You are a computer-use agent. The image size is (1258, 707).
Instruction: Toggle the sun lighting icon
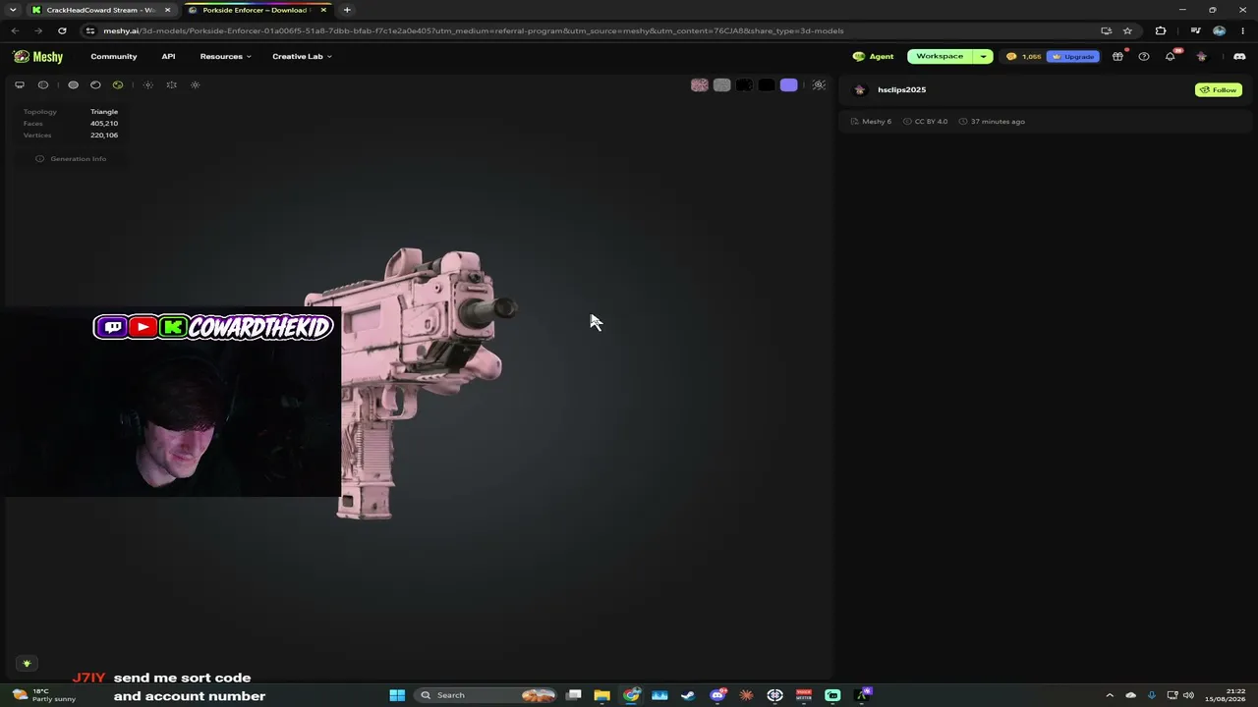point(195,85)
